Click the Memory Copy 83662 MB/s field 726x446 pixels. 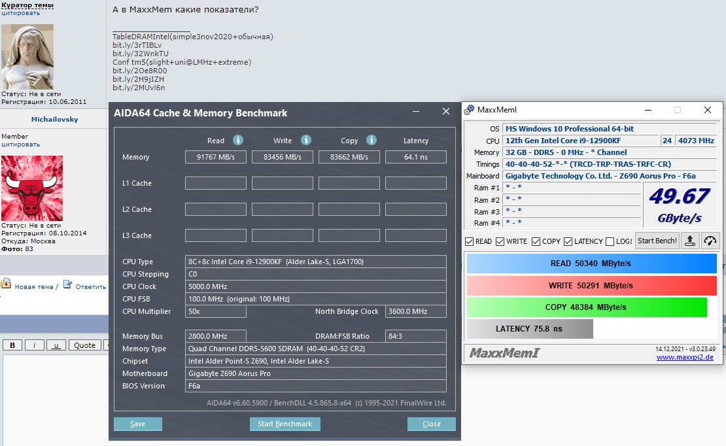click(349, 157)
